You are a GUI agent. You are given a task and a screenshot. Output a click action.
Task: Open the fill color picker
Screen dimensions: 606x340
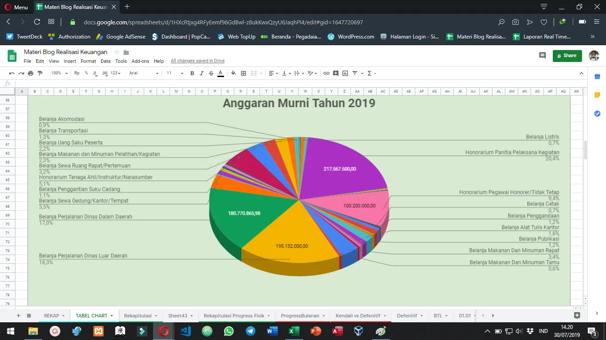234,73
